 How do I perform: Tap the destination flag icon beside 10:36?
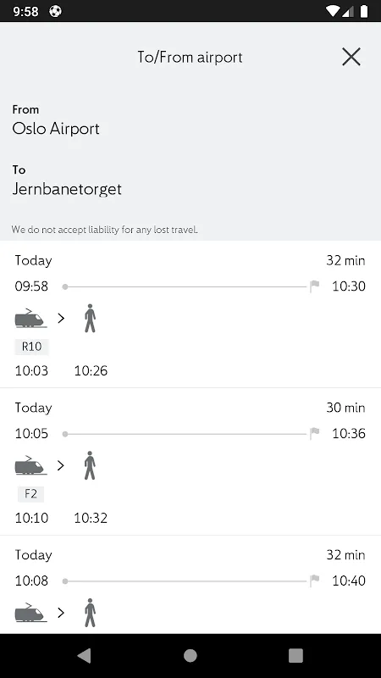pos(314,433)
